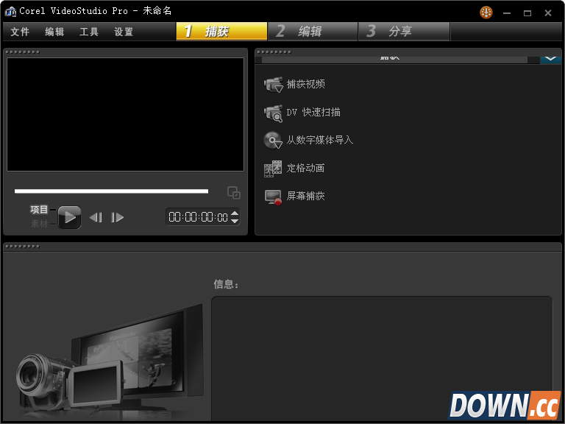The image size is (565, 424).
Task: Launch Screen Capture (屏幕捕获) monitor icon
Action: 273,197
